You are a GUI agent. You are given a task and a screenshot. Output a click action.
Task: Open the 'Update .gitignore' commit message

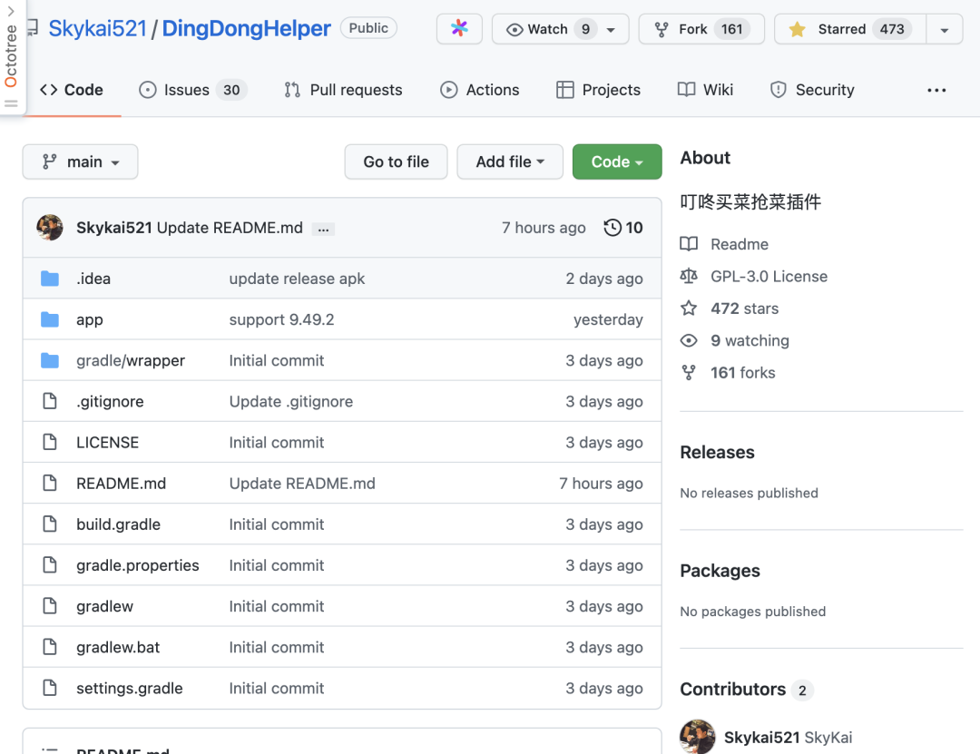[x=290, y=401]
